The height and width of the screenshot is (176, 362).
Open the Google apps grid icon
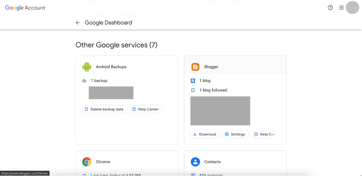coord(341,8)
